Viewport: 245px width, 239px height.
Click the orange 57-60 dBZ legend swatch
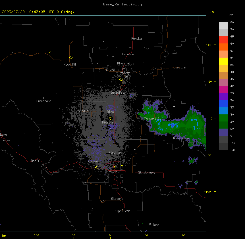(223, 47)
